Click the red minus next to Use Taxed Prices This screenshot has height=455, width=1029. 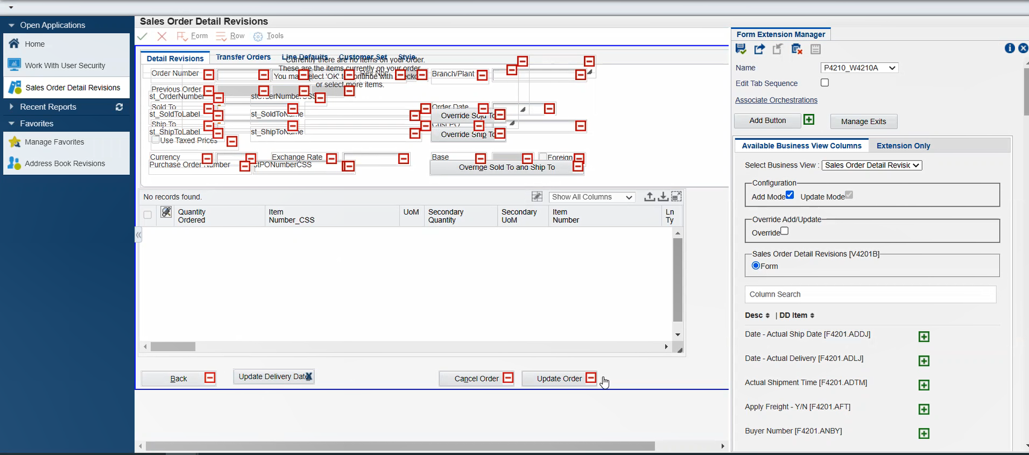pyautogui.click(x=232, y=142)
